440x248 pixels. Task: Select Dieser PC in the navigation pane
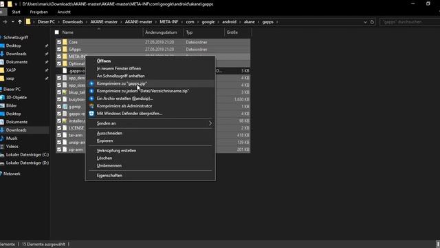(x=12, y=89)
